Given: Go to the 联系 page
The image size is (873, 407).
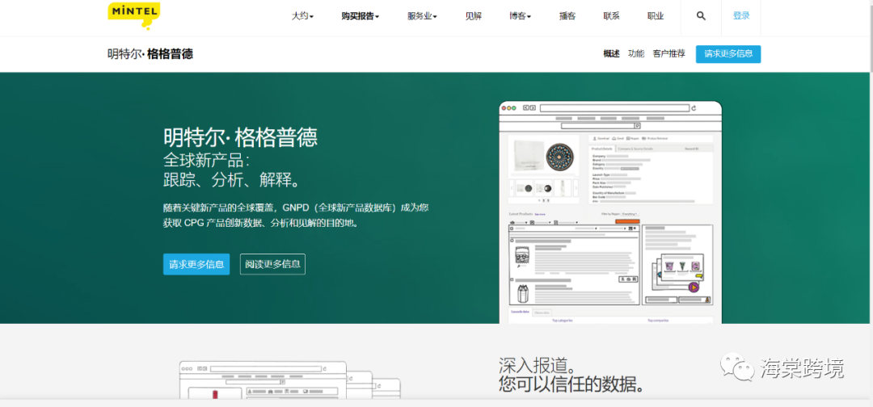Looking at the screenshot, I should [611, 16].
